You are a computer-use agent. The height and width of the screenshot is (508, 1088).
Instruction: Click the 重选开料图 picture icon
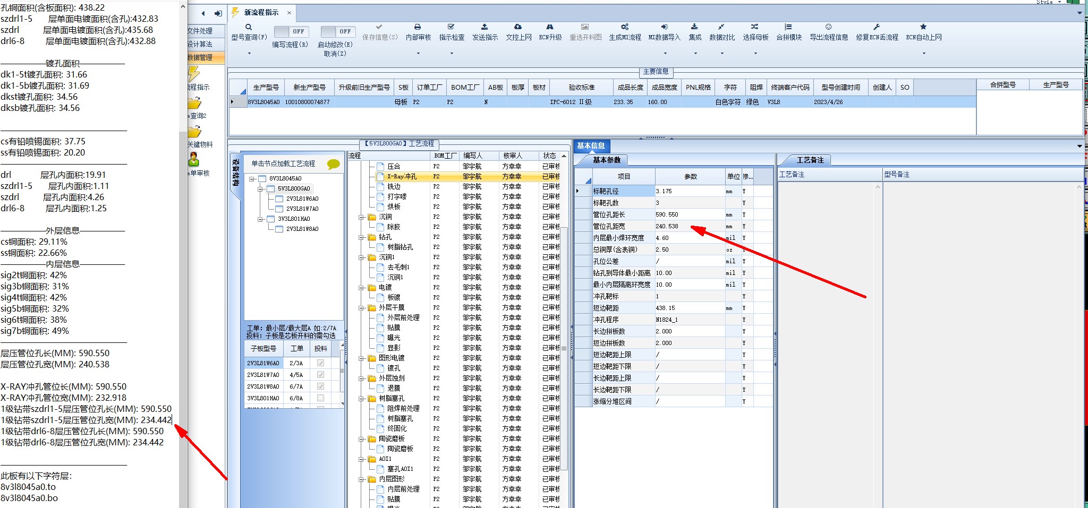tap(585, 27)
